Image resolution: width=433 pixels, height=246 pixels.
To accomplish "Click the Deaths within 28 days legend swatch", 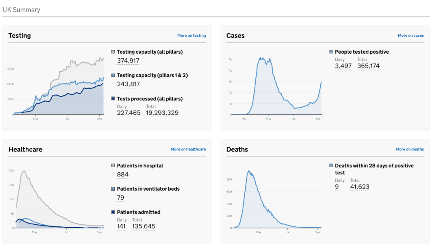I will coord(331,166).
